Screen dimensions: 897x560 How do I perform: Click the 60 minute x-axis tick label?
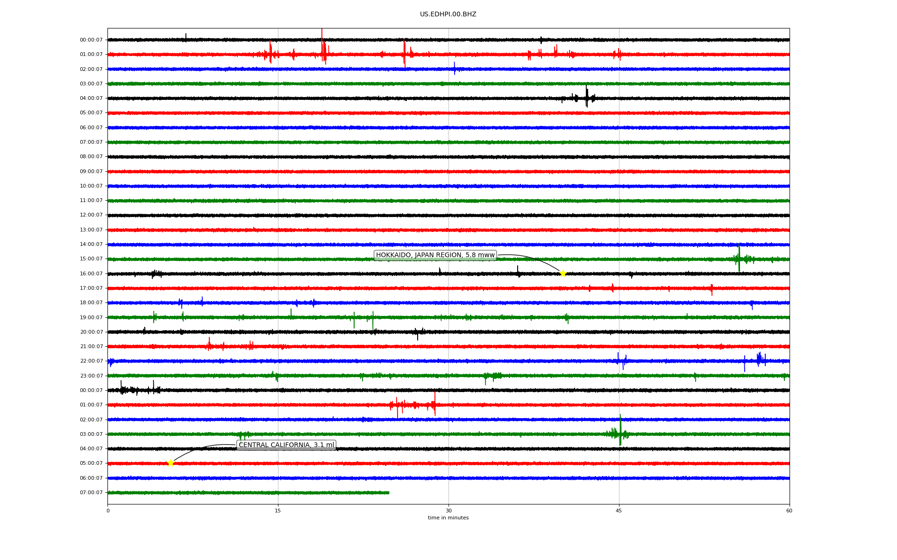pyautogui.click(x=789, y=511)
